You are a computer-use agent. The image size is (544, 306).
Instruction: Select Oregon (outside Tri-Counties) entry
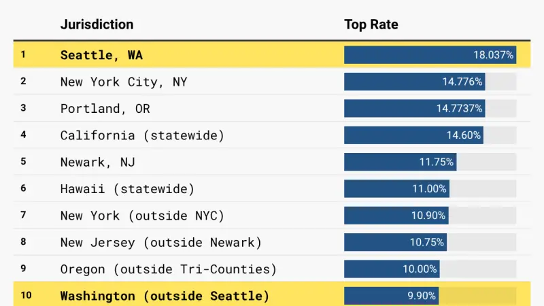(x=168, y=269)
